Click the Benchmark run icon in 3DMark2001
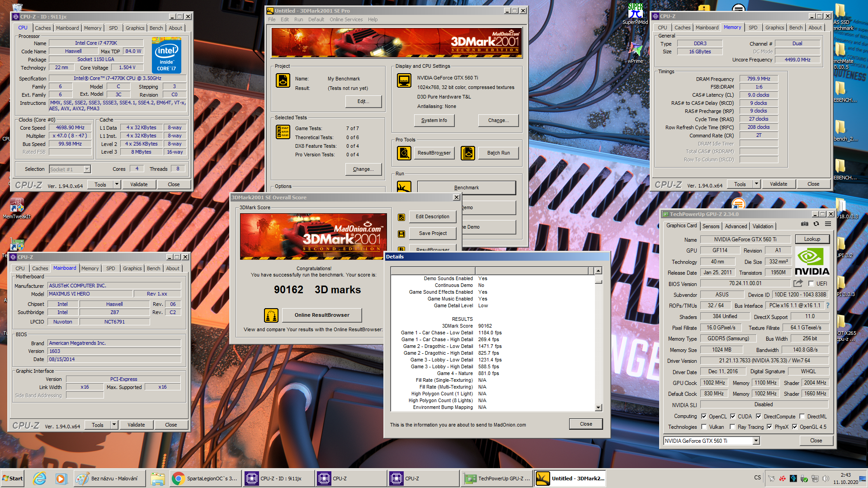This screenshot has height=488, width=868. pos(404,187)
